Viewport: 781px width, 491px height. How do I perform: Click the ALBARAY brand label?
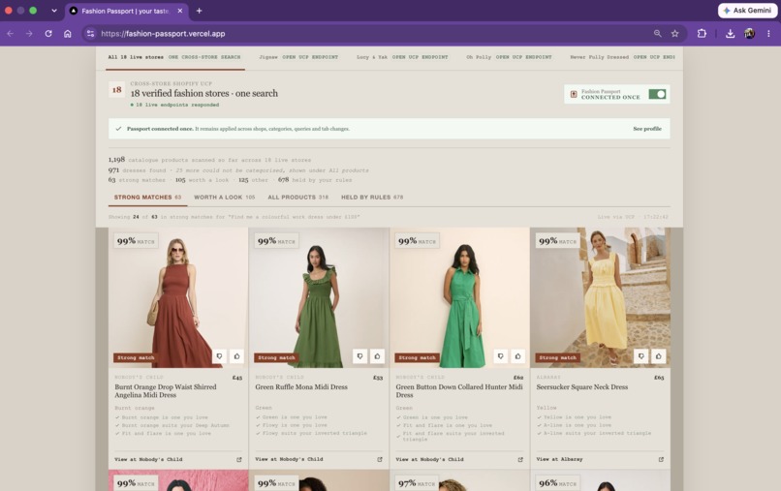tap(548, 377)
